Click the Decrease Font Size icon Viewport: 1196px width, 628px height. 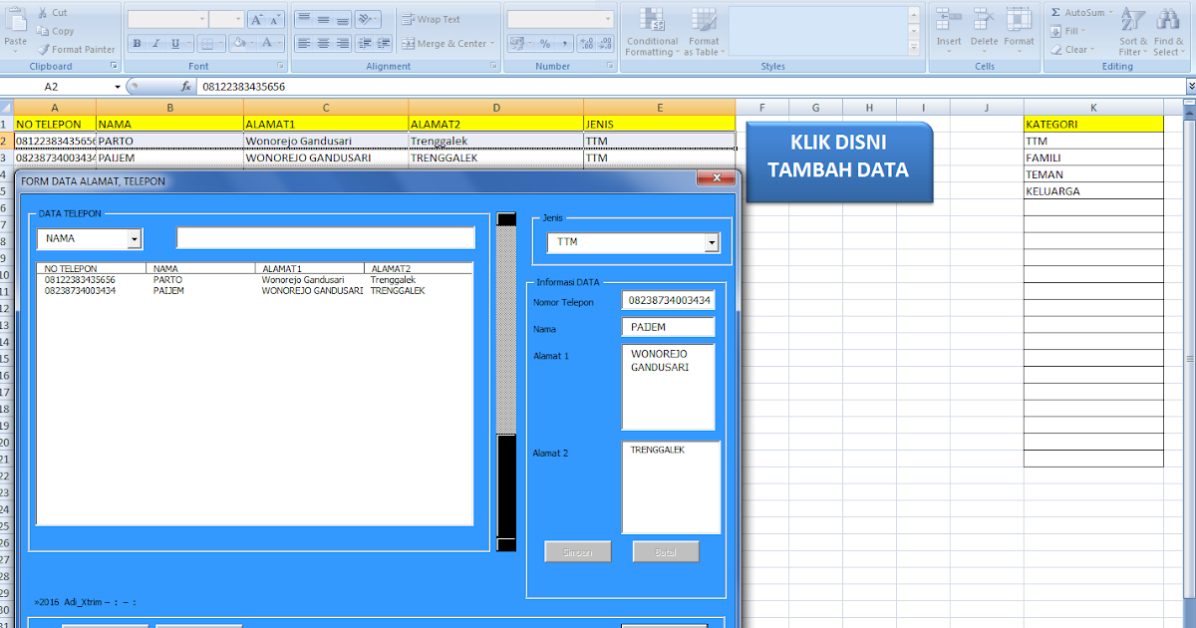pos(276,19)
